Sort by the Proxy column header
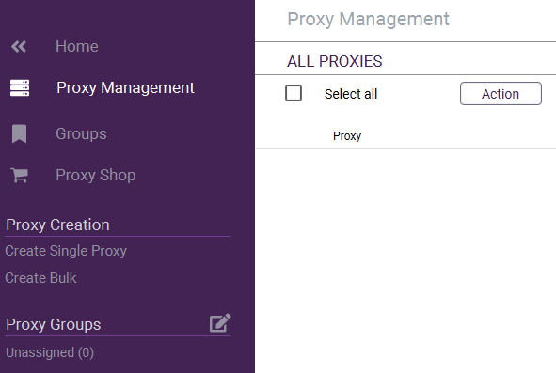The width and height of the screenshot is (556, 373). 347,136
